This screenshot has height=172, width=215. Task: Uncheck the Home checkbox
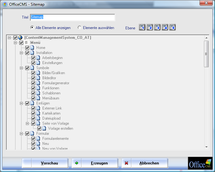pyautogui.click(x=27, y=48)
